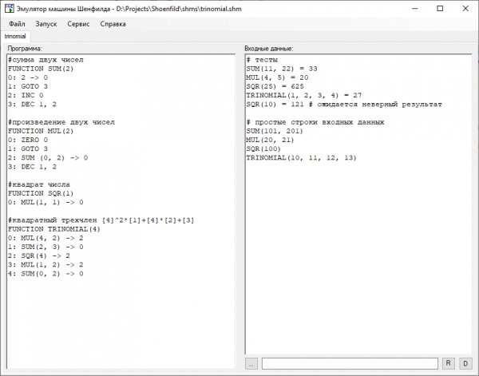This screenshot has height=376, width=479.
Task: Click the input comment '# тесты'
Action: click(262, 60)
